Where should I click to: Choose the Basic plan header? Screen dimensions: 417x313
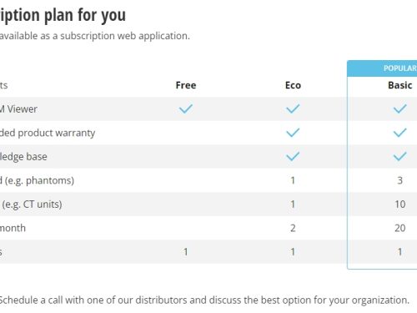(399, 85)
